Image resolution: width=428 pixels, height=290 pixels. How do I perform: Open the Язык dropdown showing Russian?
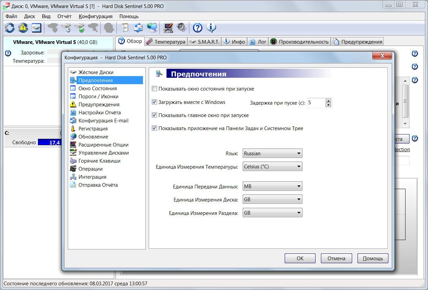pyautogui.click(x=272, y=154)
